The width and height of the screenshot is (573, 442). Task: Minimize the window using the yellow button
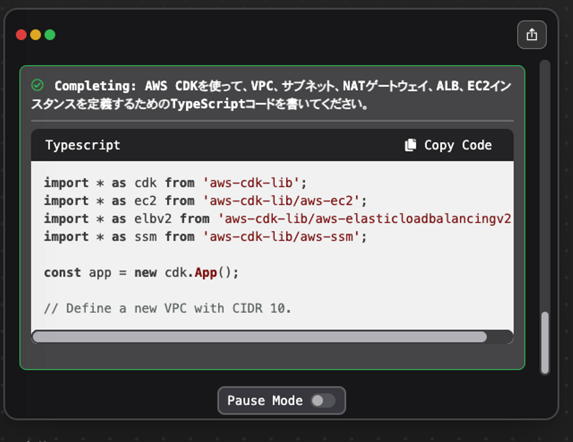click(x=35, y=35)
